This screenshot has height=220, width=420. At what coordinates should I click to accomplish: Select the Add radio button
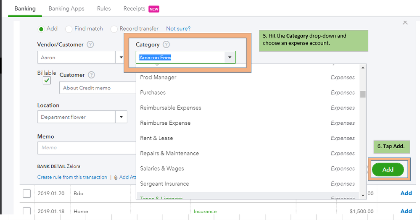click(x=41, y=29)
